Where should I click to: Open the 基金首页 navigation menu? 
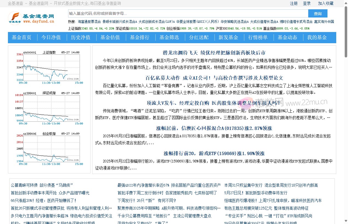22,37
